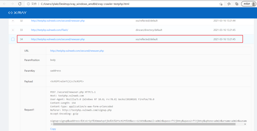Select row 34 xss/reflected/default text
257x131 pixels.
point(147,39)
